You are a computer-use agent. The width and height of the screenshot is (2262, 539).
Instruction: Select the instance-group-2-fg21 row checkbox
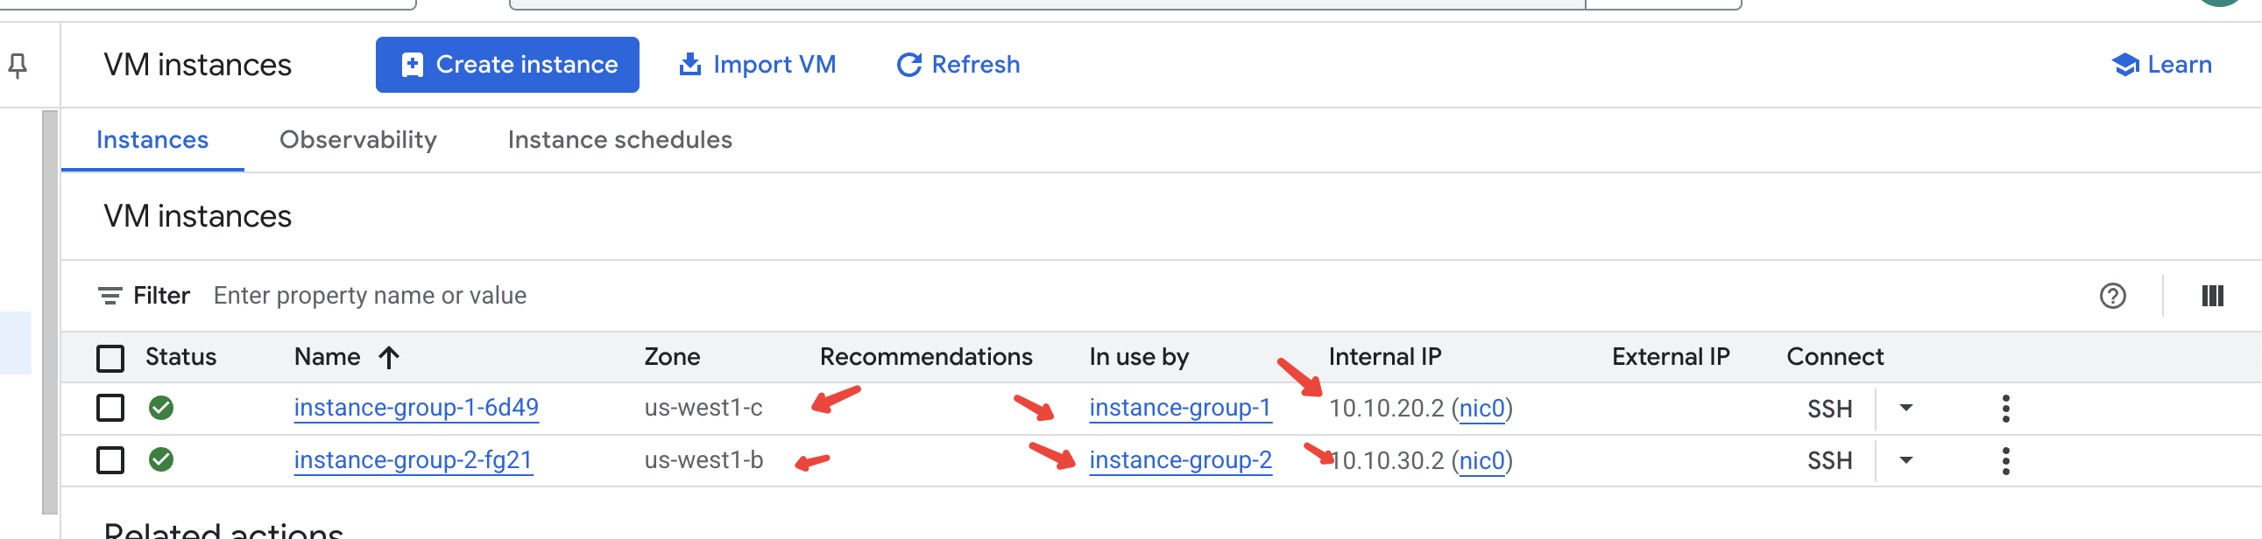click(x=110, y=460)
